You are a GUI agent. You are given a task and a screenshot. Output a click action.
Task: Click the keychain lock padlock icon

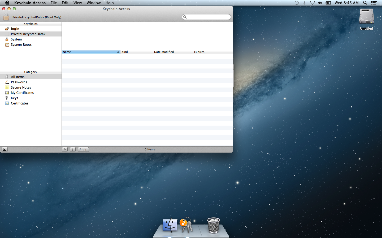[6, 17]
